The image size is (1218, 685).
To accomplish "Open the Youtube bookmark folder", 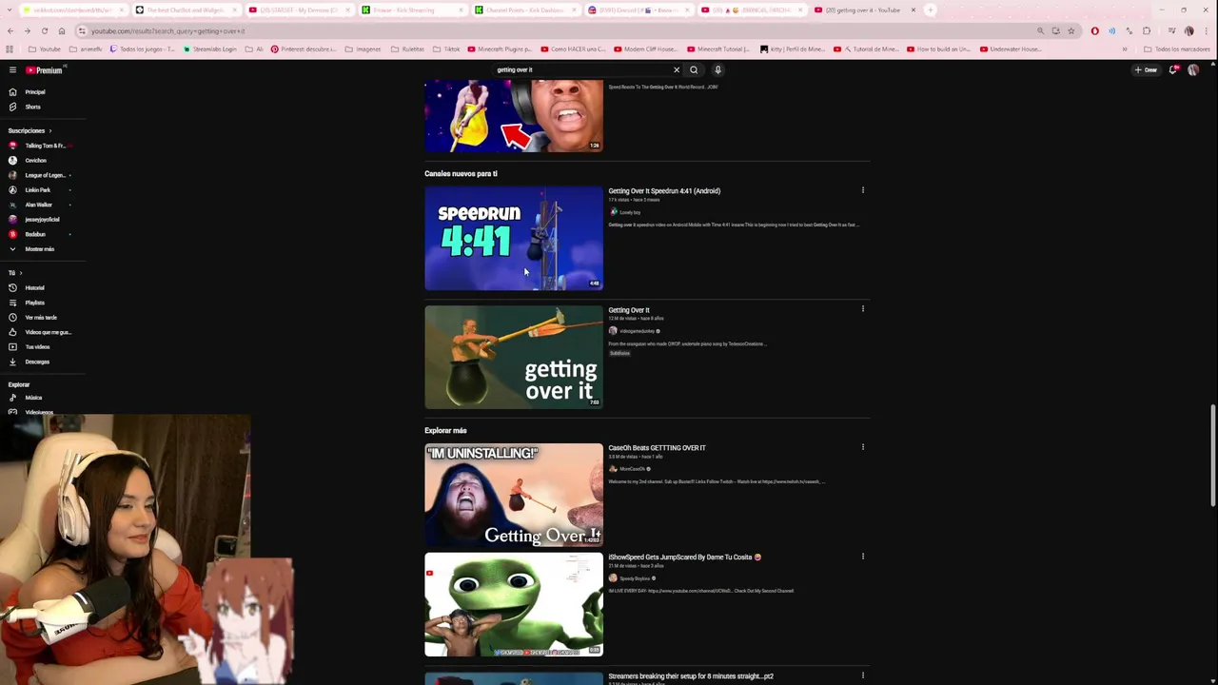I will (x=45, y=49).
